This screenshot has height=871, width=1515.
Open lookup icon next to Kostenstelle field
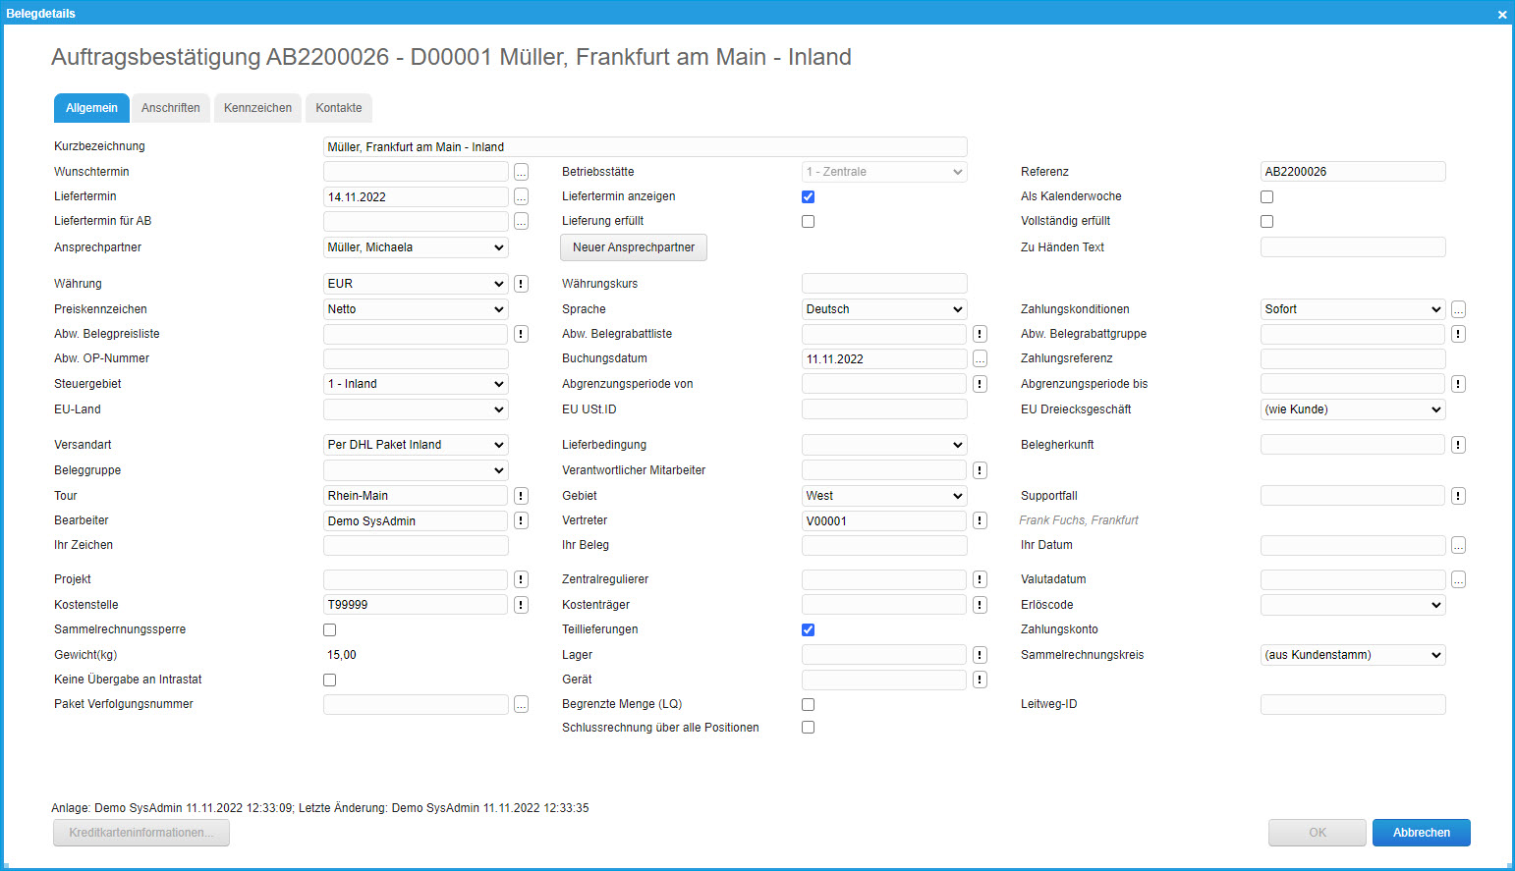click(x=521, y=605)
